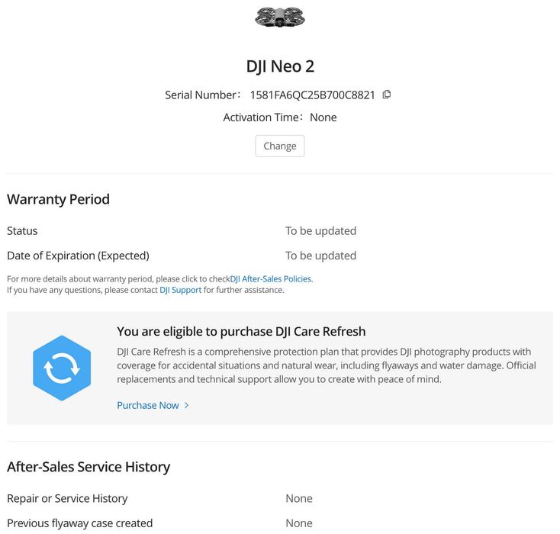Click the DJI Neo 2 drone image
560x534 pixels.
pos(280,17)
